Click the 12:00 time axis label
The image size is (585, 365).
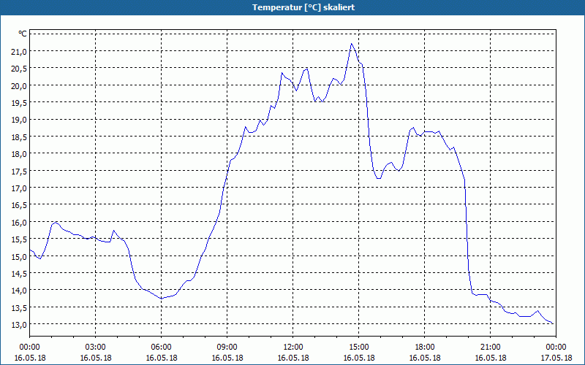click(293, 347)
